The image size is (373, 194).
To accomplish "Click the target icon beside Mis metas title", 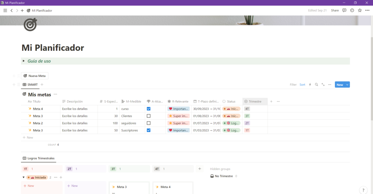I will (24, 94).
